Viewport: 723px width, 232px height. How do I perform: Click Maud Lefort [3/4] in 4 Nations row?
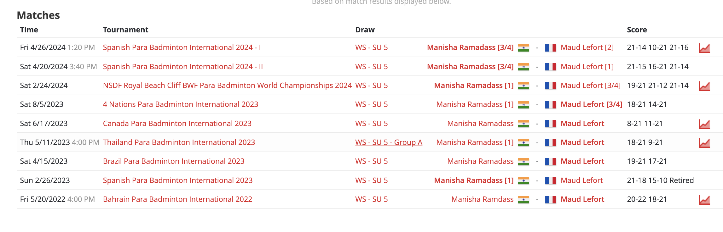coord(591,104)
